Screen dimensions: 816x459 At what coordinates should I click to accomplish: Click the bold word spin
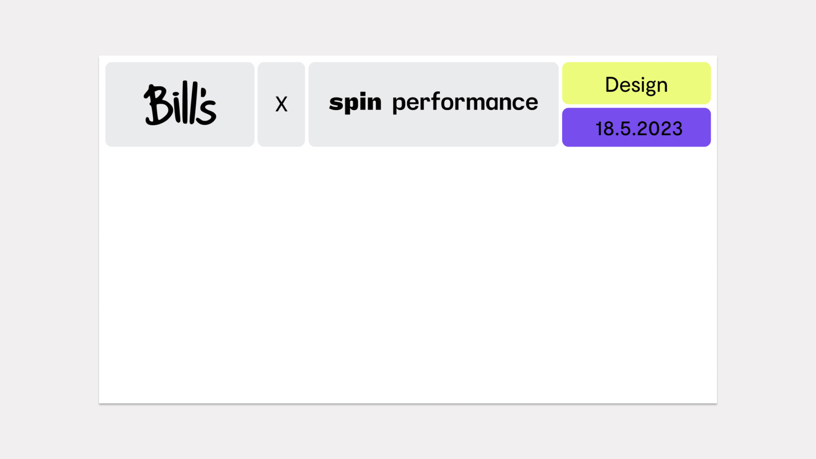tap(355, 103)
